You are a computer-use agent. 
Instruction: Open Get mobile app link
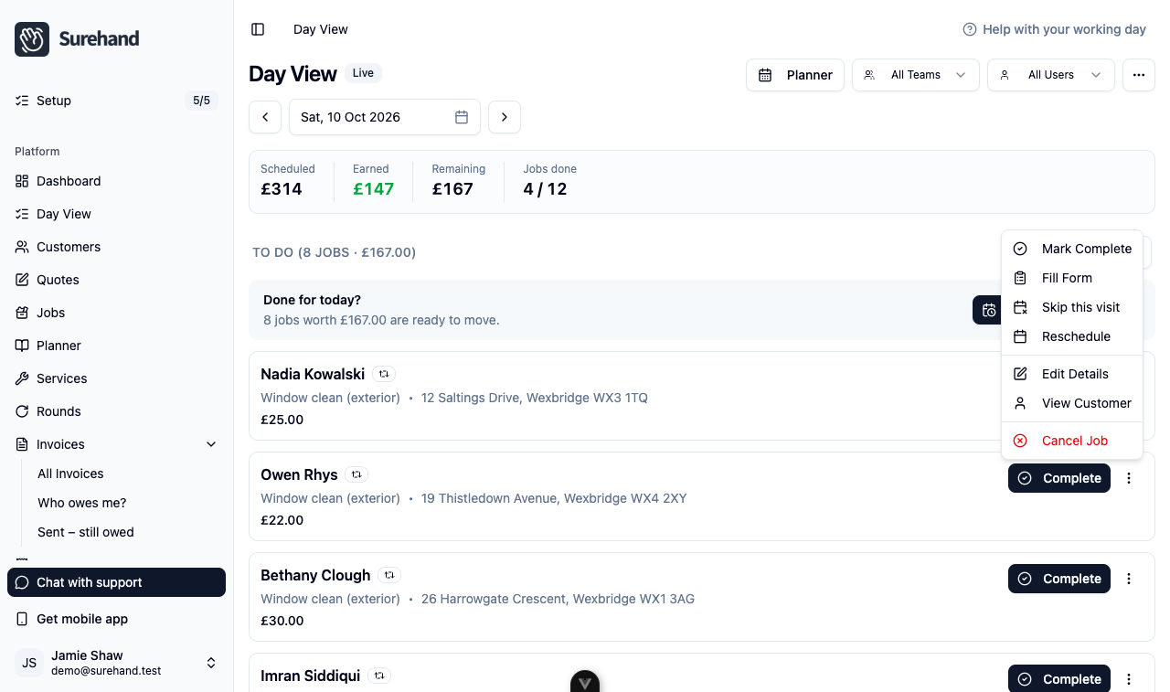(x=116, y=619)
